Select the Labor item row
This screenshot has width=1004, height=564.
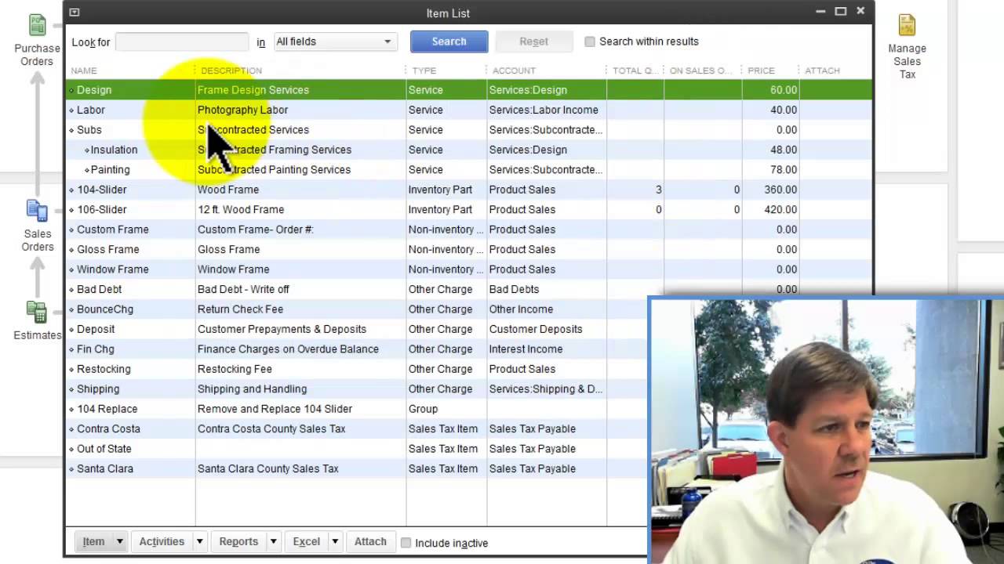pyautogui.click(x=468, y=110)
